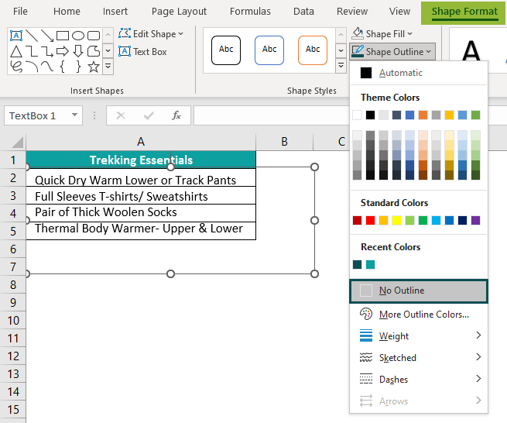Viewport: 507px width, 423px height.
Task: Choose Orange theme color swatch
Action: click(423, 115)
